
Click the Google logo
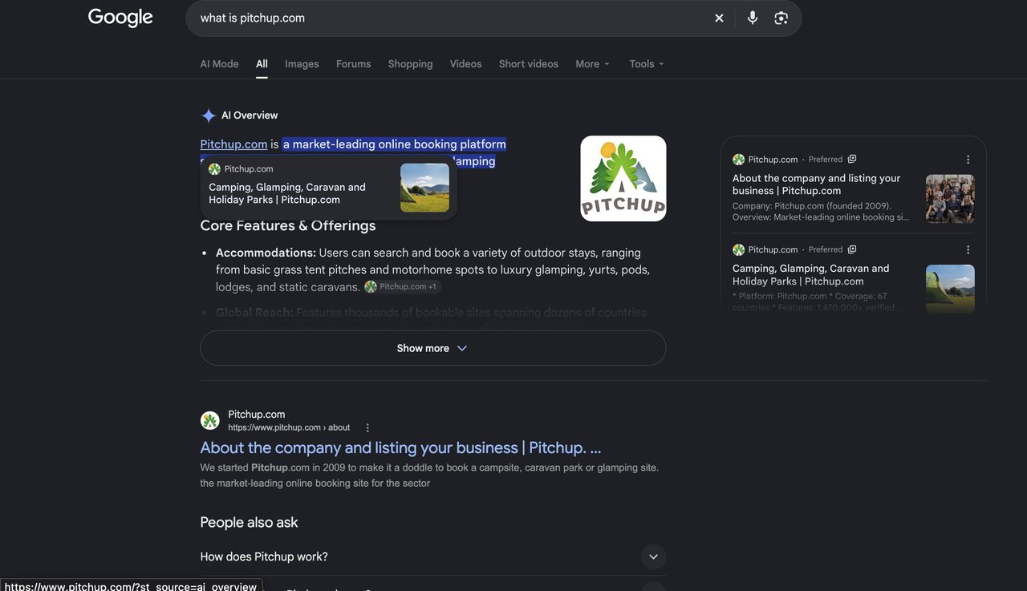tap(120, 18)
